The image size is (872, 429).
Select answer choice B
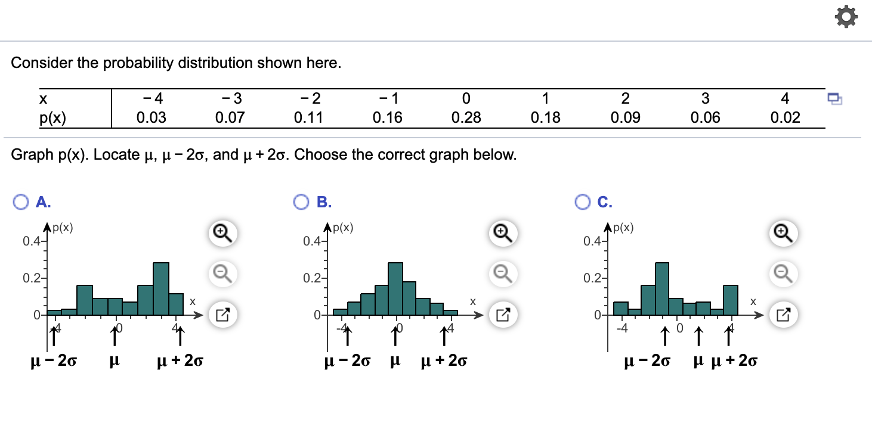[301, 202]
